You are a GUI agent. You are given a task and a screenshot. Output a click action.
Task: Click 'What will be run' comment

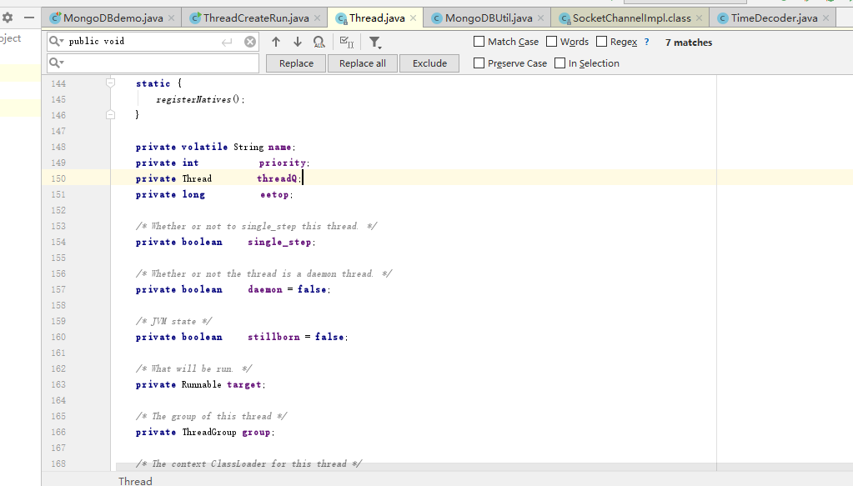193,368
